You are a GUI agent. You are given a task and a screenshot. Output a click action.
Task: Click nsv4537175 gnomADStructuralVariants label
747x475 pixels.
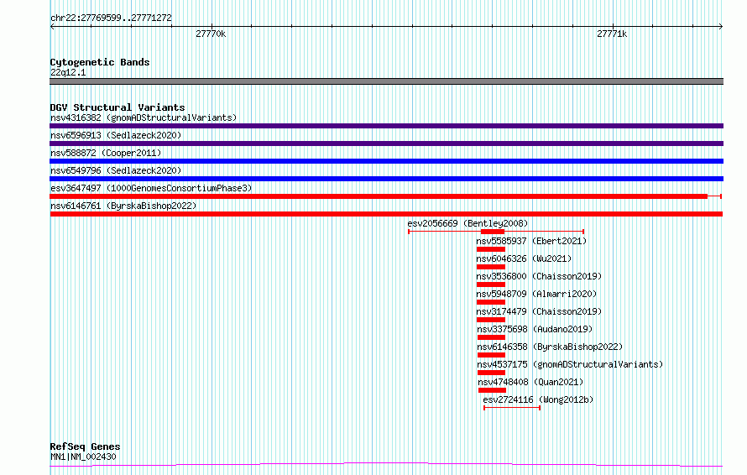coord(570,364)
